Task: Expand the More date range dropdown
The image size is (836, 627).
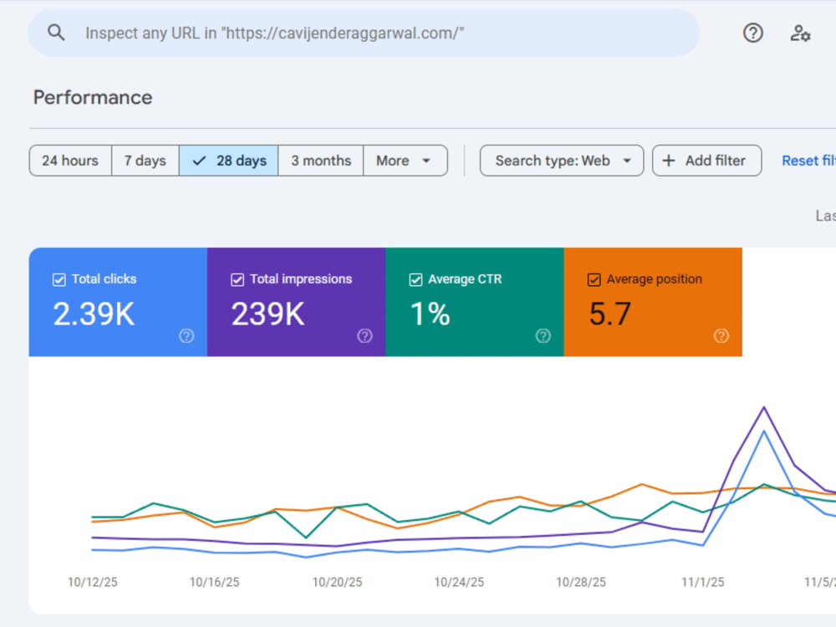Action: point(405,161)
